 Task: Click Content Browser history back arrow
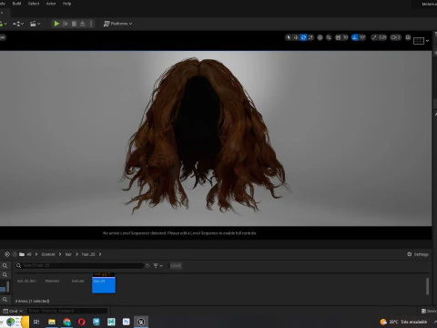pos(7,254)
